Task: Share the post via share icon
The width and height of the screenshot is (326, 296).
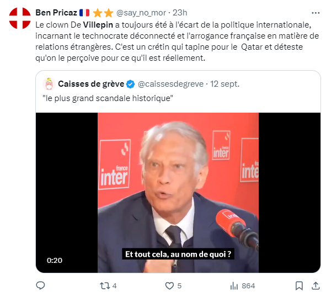Action: pyautogui.click(x=316, y=286)
